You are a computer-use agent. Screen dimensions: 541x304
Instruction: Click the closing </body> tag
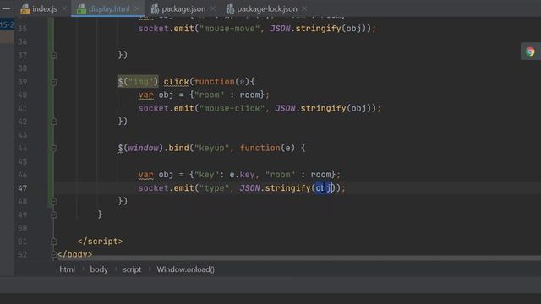[x=75, y=254]
